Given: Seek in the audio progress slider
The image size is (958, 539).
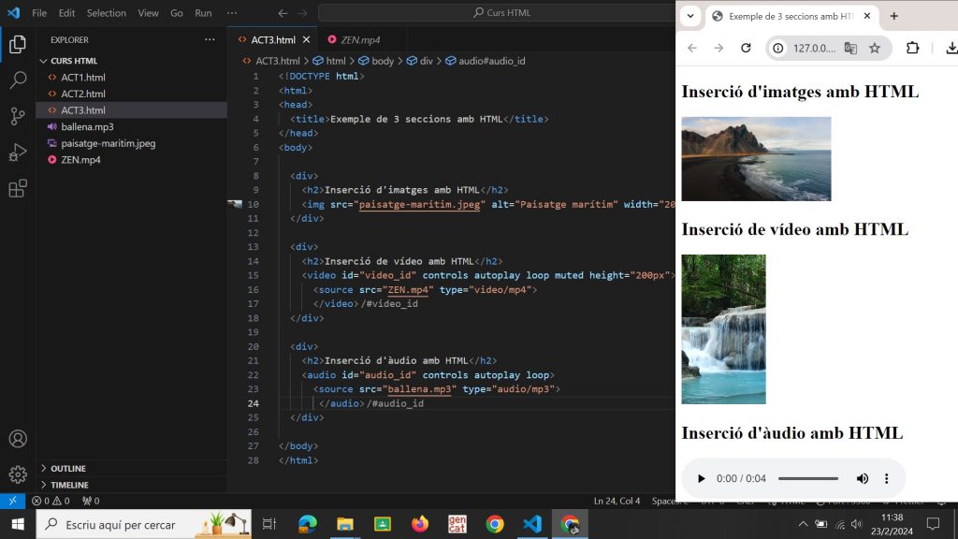Looking at the screenshot, I should coord(808,479).
